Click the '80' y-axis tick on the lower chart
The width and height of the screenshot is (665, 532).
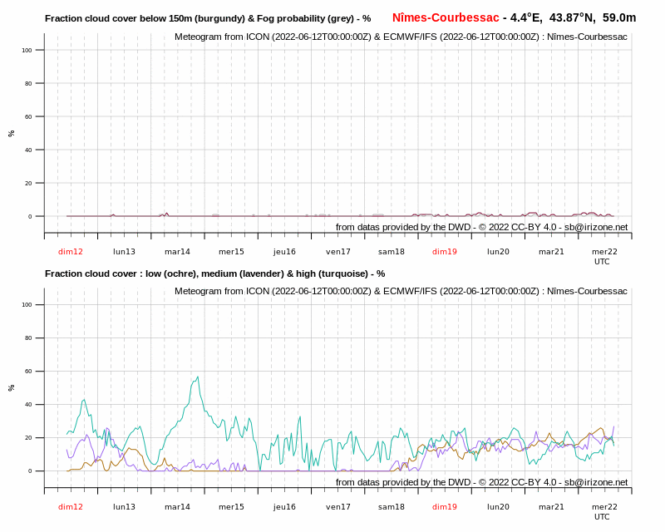point(28,338)
